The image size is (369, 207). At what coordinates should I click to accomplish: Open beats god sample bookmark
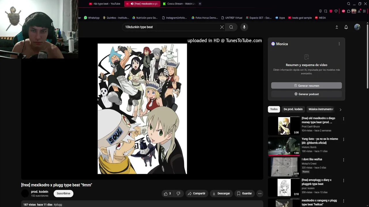300,18
